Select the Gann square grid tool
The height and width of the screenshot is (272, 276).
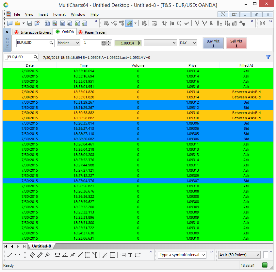coord(113,255)
